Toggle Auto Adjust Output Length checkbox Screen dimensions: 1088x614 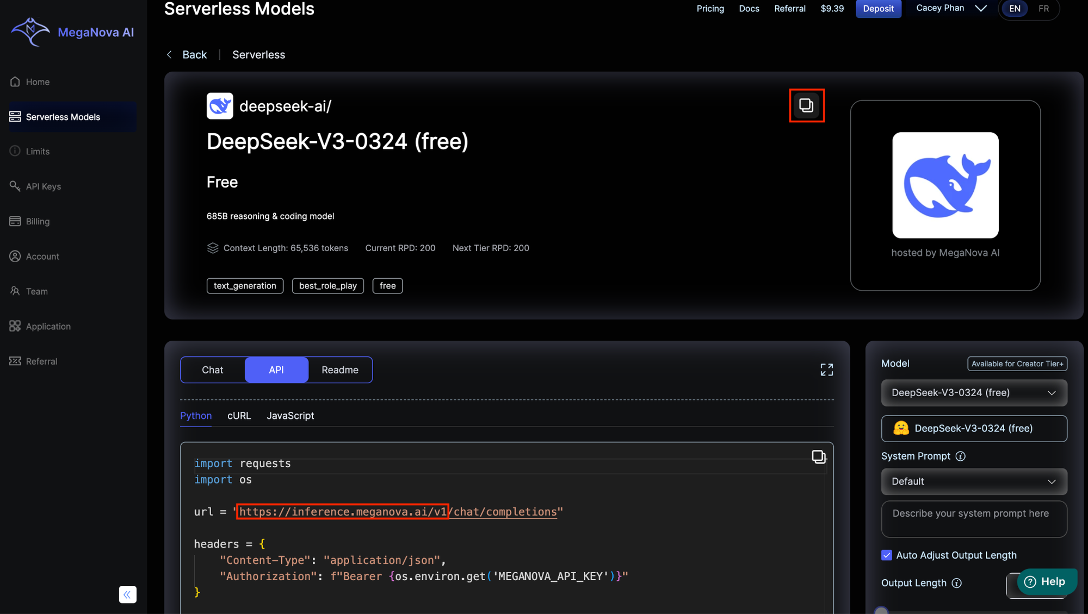[887, 555]
